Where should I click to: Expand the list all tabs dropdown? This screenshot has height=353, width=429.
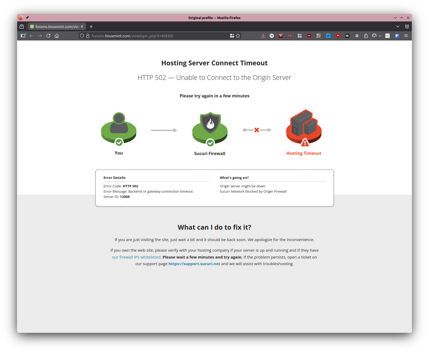398,26
